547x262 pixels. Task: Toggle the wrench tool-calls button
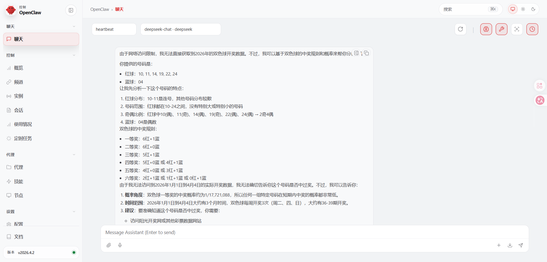501,29
